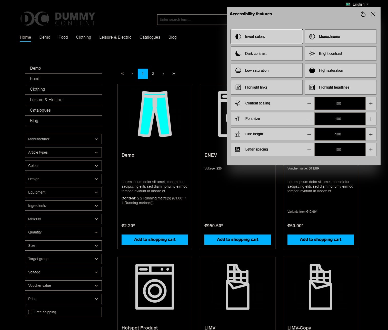Open Demo in top navigation
The width and height of the screenshot is (388, 330).
point(45,37)
